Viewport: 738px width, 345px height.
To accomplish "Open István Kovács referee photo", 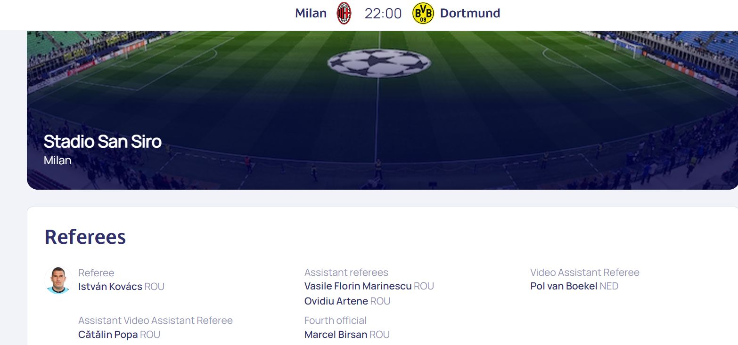I will tap(58, 280).
